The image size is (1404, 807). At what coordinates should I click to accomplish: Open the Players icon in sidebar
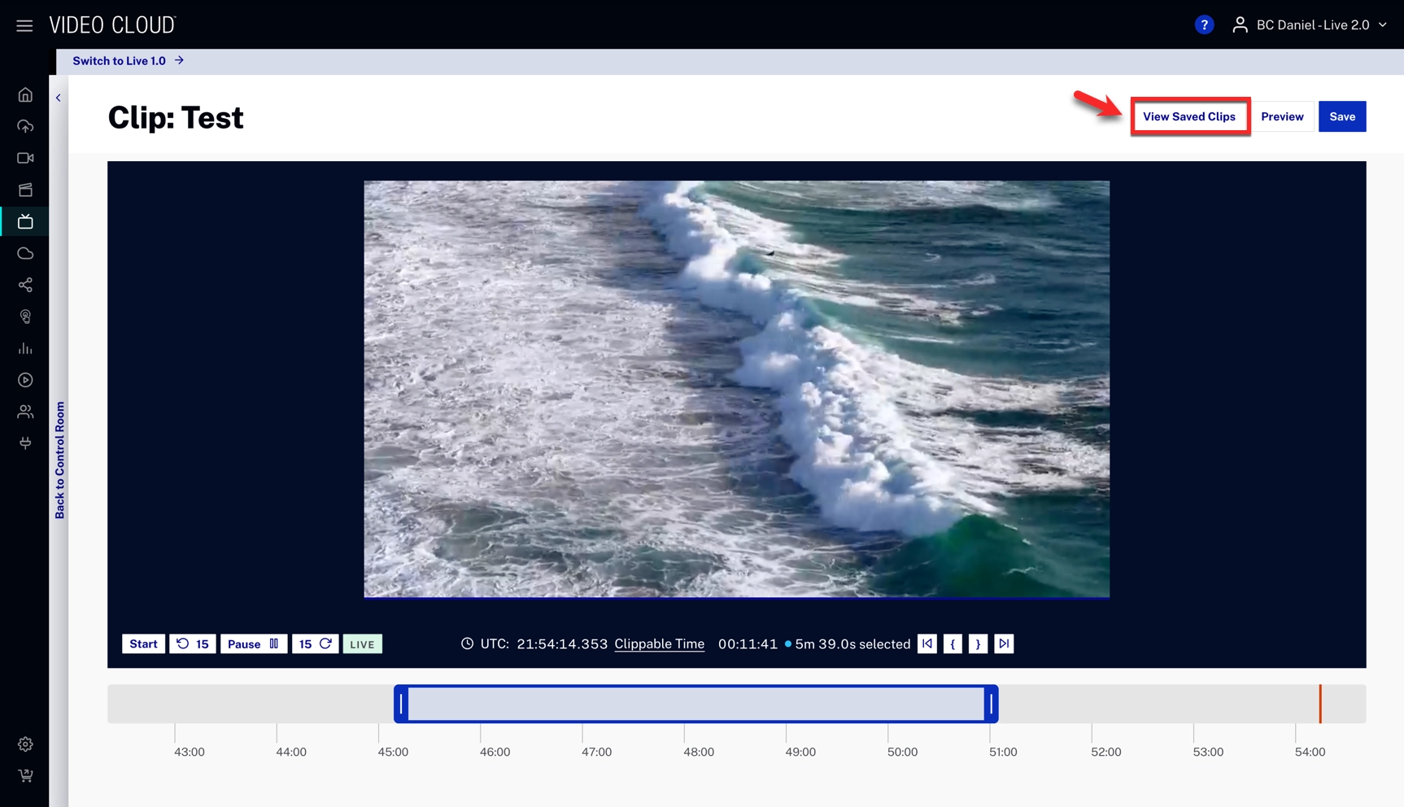click(x=25, y=380)
